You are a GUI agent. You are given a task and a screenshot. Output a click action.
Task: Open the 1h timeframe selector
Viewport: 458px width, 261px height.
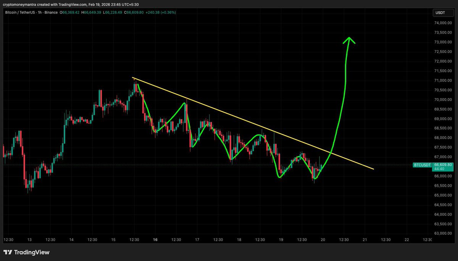(39, 12)
